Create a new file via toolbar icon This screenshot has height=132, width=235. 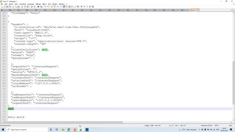tap(2, 7)
